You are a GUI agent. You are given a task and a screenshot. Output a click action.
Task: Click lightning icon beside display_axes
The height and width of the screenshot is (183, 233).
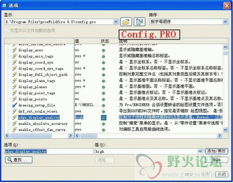click(14, 50)
